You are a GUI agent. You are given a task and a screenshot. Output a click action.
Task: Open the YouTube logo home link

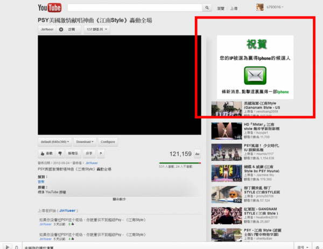[x=50, y=8]
